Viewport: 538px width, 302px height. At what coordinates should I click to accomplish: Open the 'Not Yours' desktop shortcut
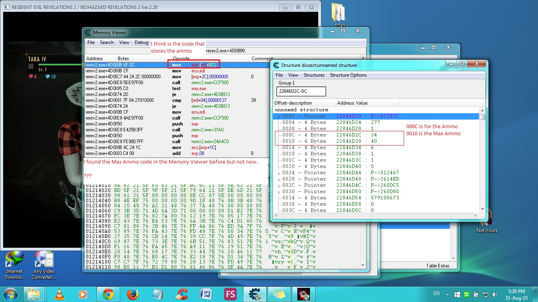[487, 220]
